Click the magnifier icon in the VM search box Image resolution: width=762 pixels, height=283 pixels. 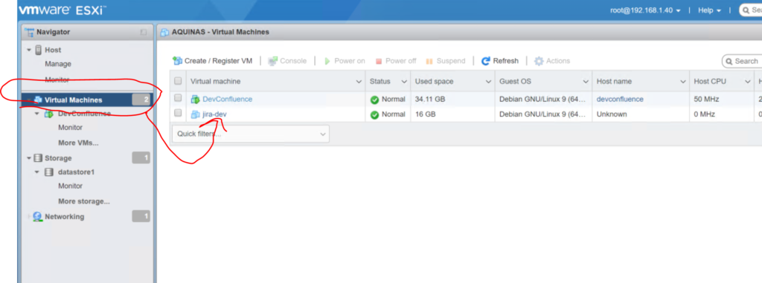tap(729, 62)
